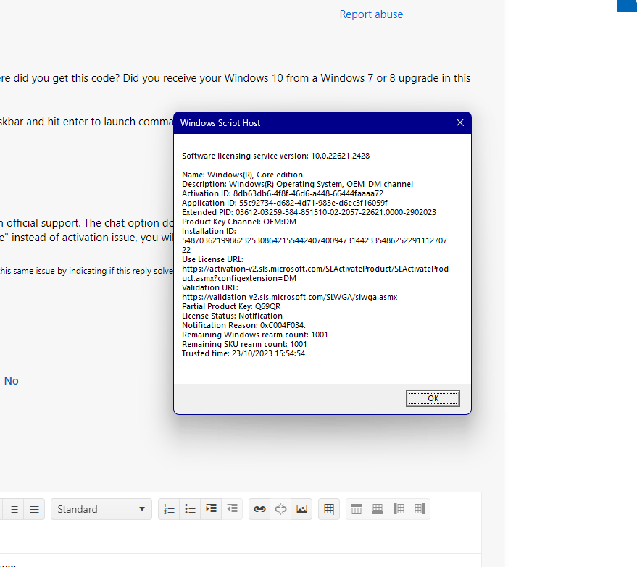Image resolution: width=637 pixels, height=567 pixels.
Task: Close the Windows Script Host dialog
Action: click(460, 122)
